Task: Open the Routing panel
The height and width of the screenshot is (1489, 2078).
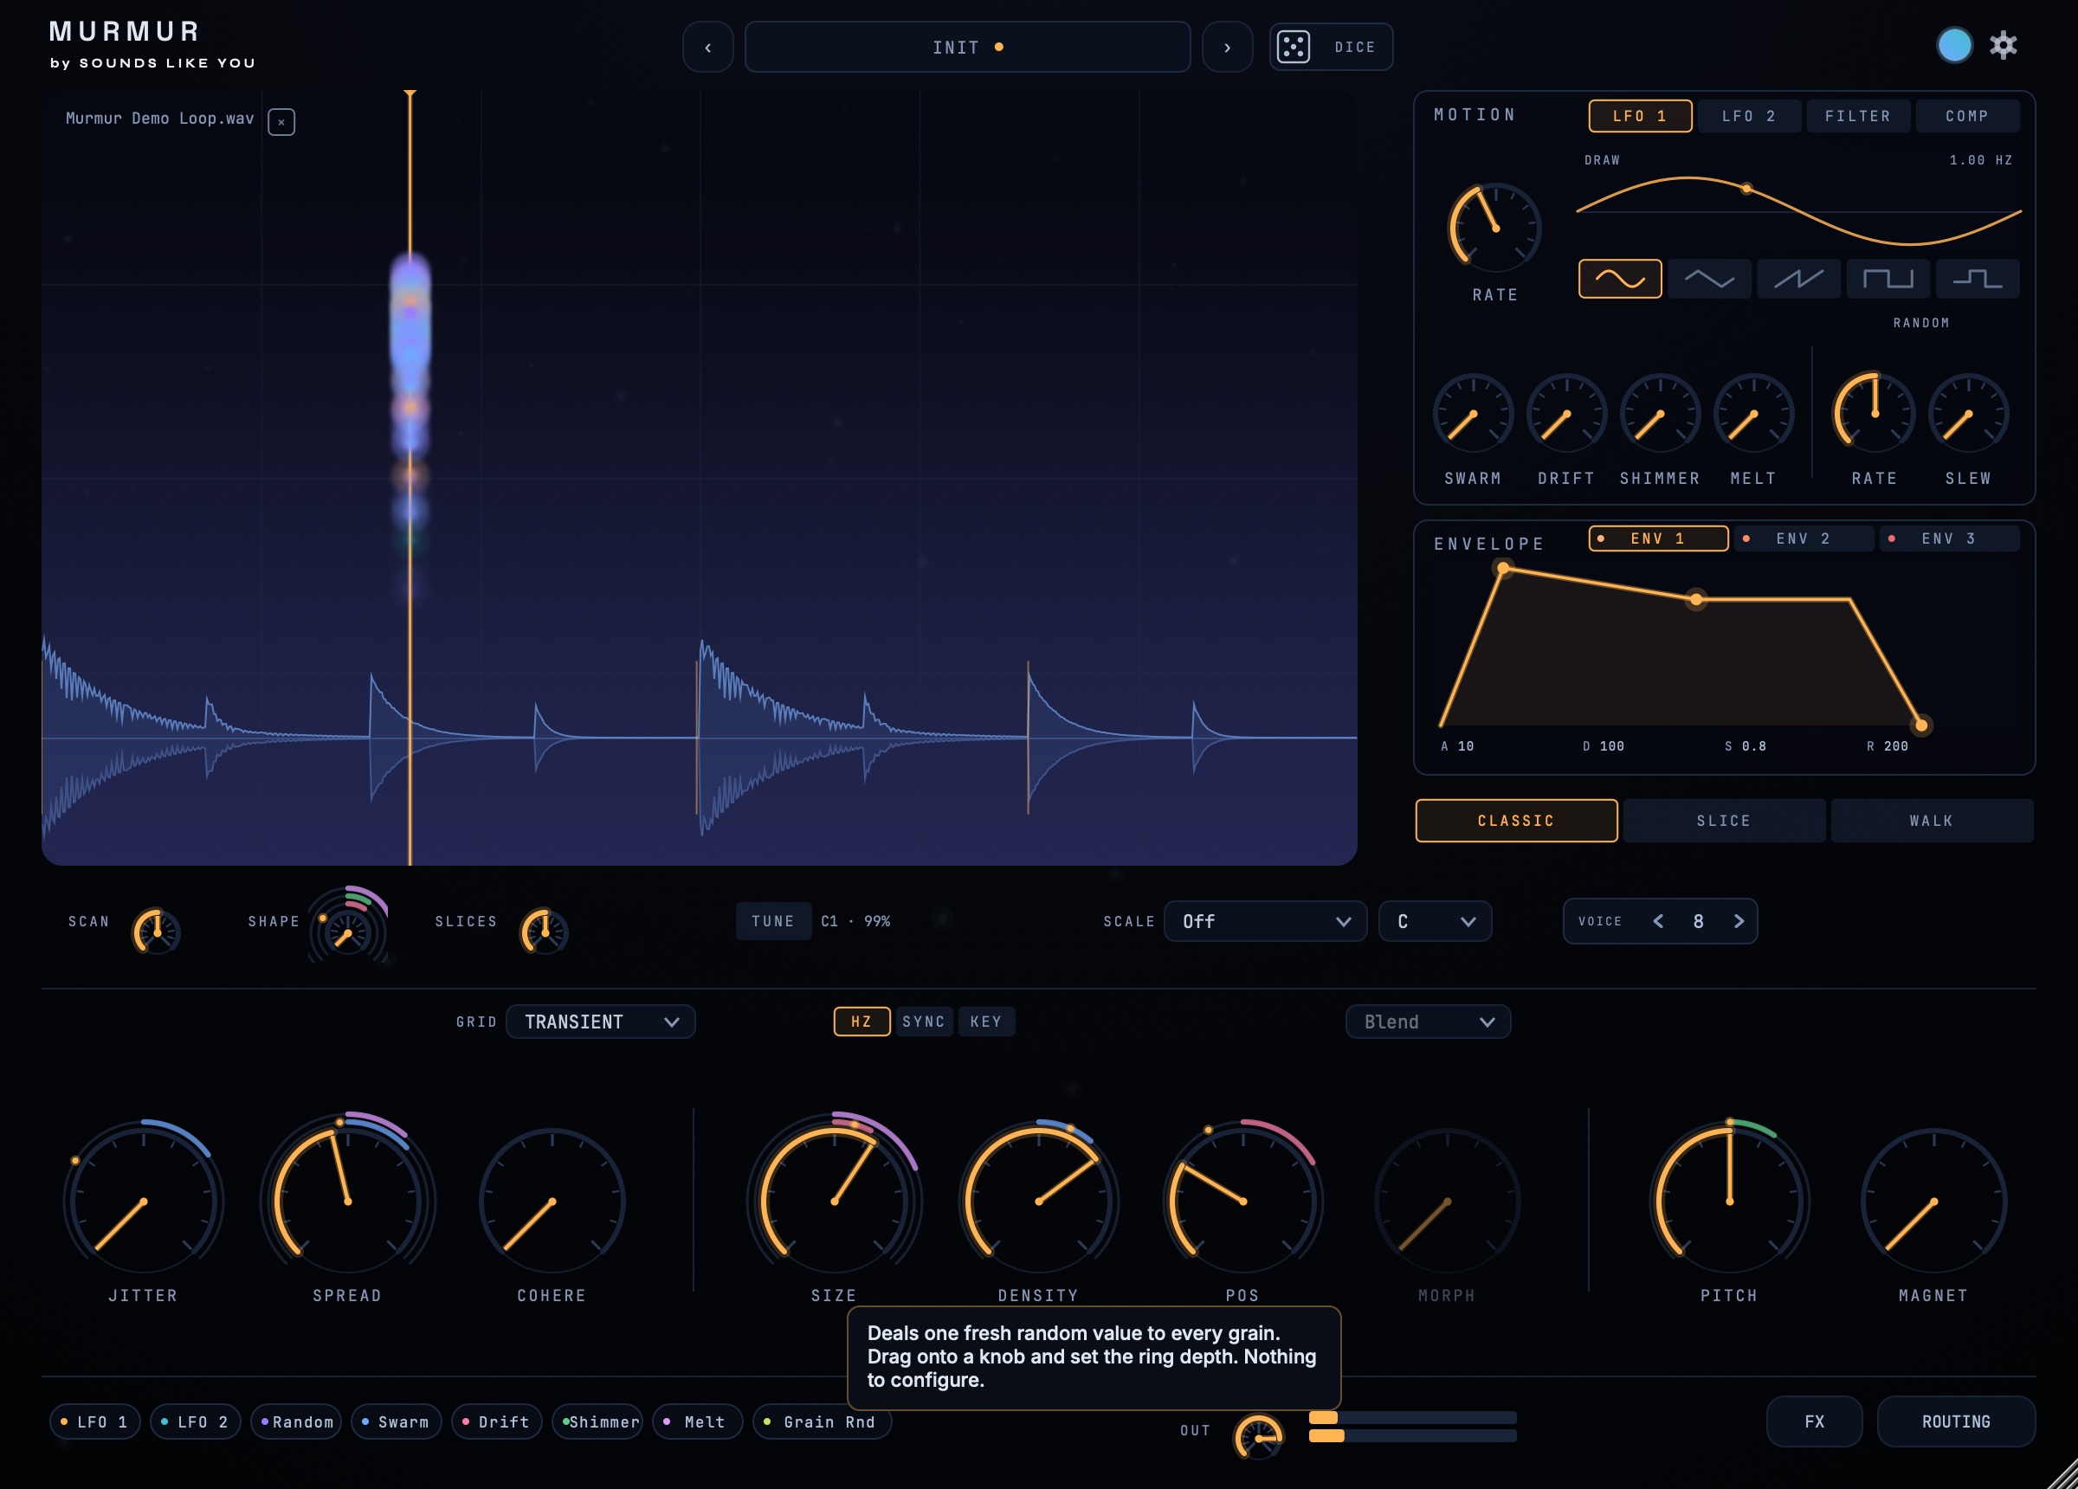Action: pyautogui.click(x=1956, y=1421)
